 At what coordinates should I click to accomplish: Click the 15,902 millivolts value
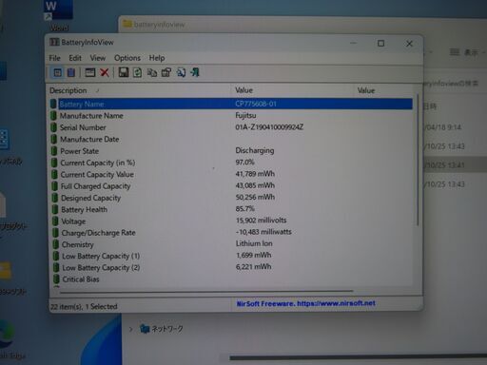click(261, 221)
